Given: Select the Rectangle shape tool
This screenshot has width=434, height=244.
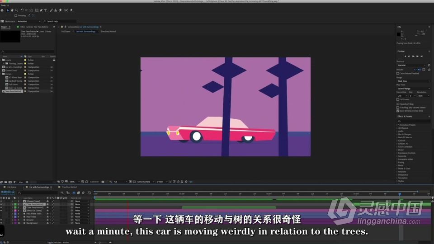Looking at the screenshot, I should pos(37,10).
